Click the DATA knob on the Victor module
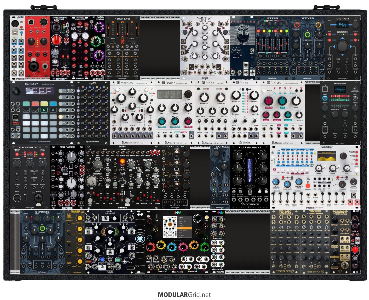 tap(355, 25)
